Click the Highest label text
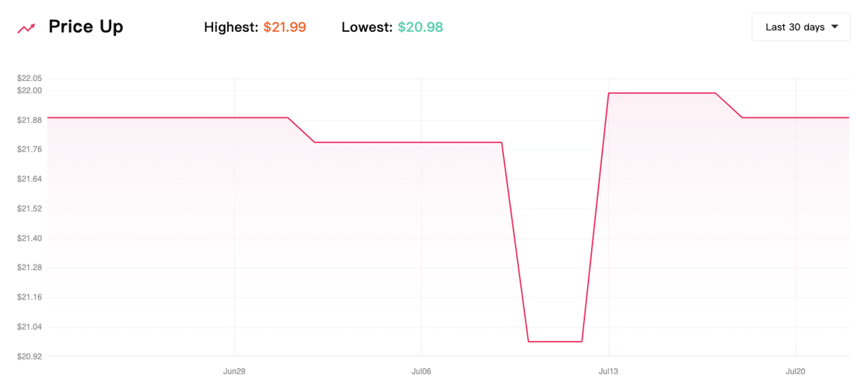Viewport: 857px width, 389px height. (x=231, y=27)
